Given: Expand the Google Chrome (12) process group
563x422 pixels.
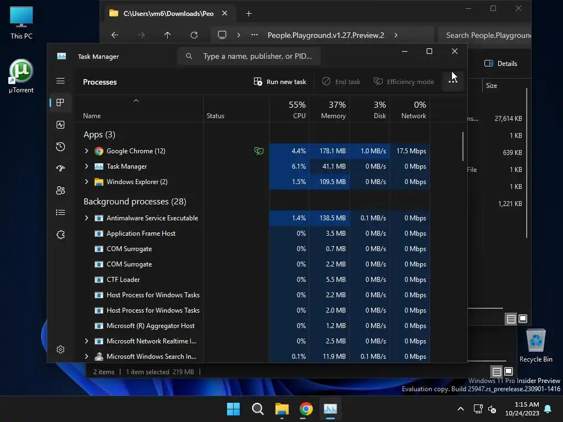Looking at the screenshot, I should pos(86,151).
